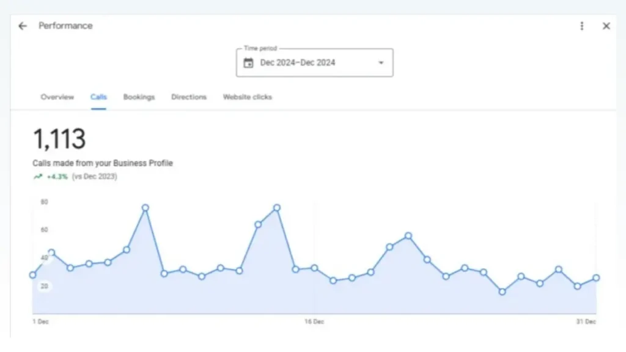The image size is (626, 352).
Task: Click the 1,113 calls total
Action: pyautogui.click(x=59, y=139)
